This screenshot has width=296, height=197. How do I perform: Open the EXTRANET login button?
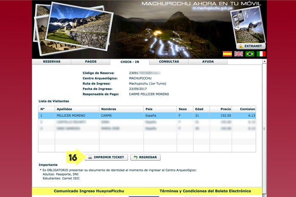click(x=251, y=46)
